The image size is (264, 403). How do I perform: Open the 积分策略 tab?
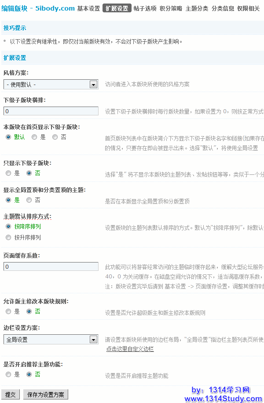click(x=171, y=8)
